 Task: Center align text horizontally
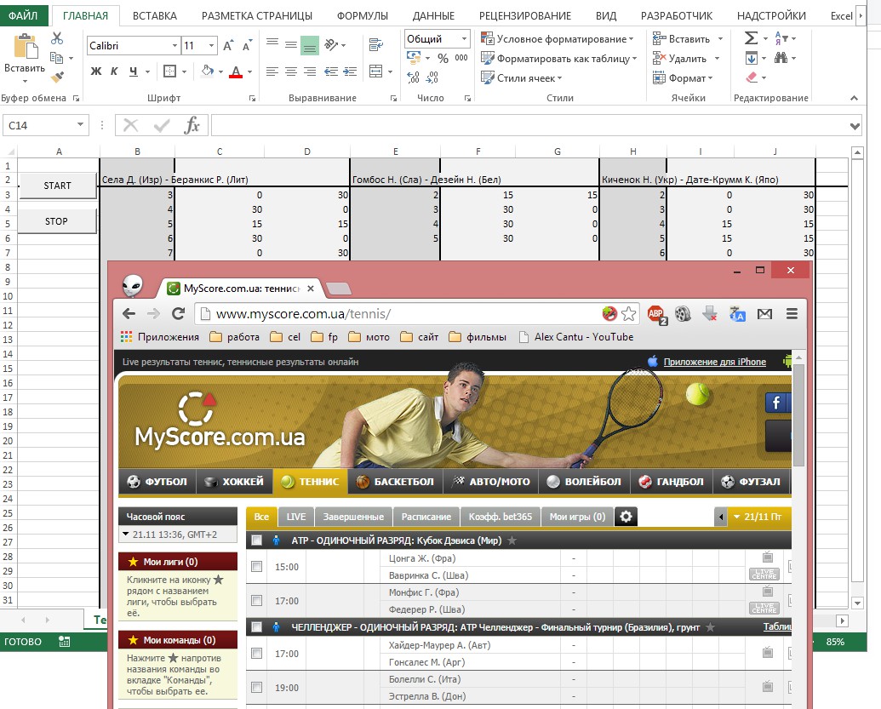pyautogui.click(x=291, y=71)
